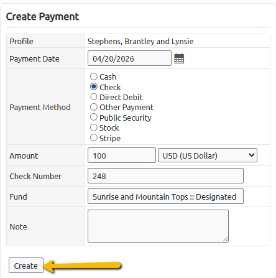Click the Check Number row label
This screenshot has width=276, height=278.
35,176
